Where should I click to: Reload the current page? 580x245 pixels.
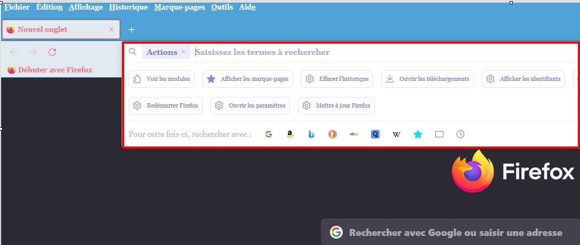coord(52,52)
